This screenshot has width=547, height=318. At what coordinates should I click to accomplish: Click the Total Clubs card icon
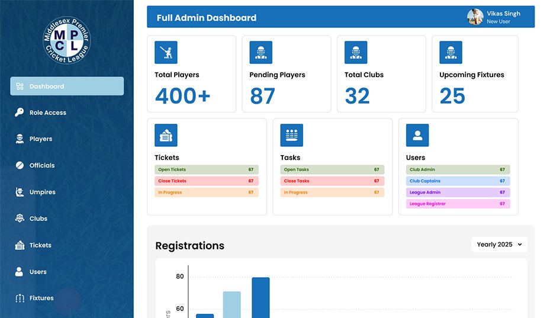[356, 53]
